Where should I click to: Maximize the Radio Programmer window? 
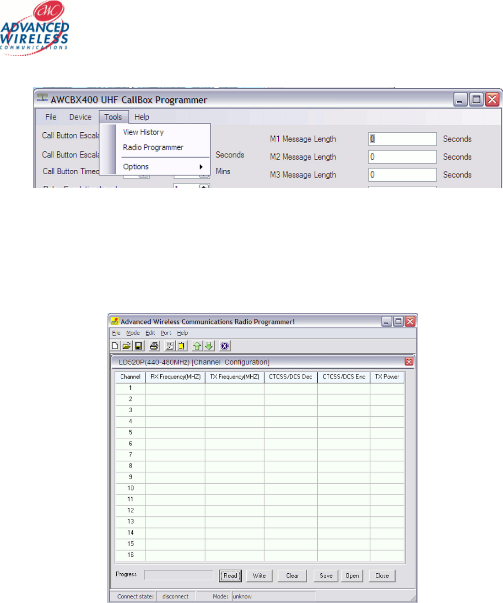pyautogui.click(x=398, y=321)
